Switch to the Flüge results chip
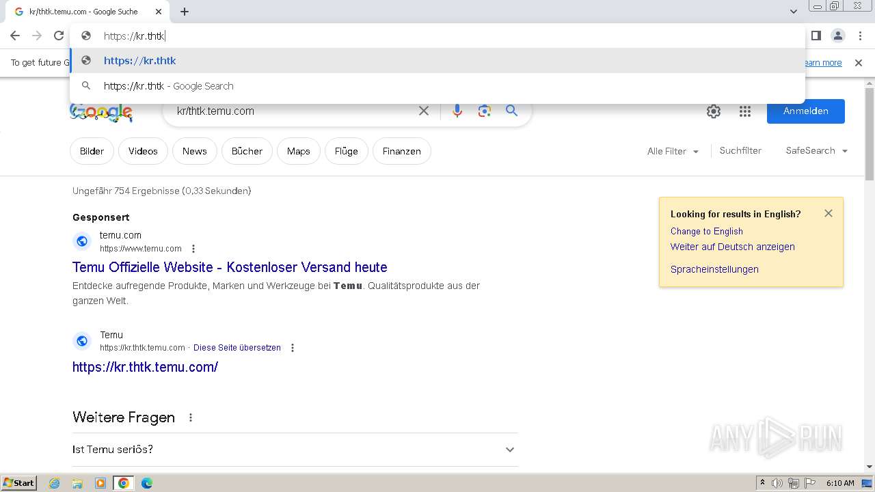875x492 pixels. pyautogui.click(x=346, y=151)
